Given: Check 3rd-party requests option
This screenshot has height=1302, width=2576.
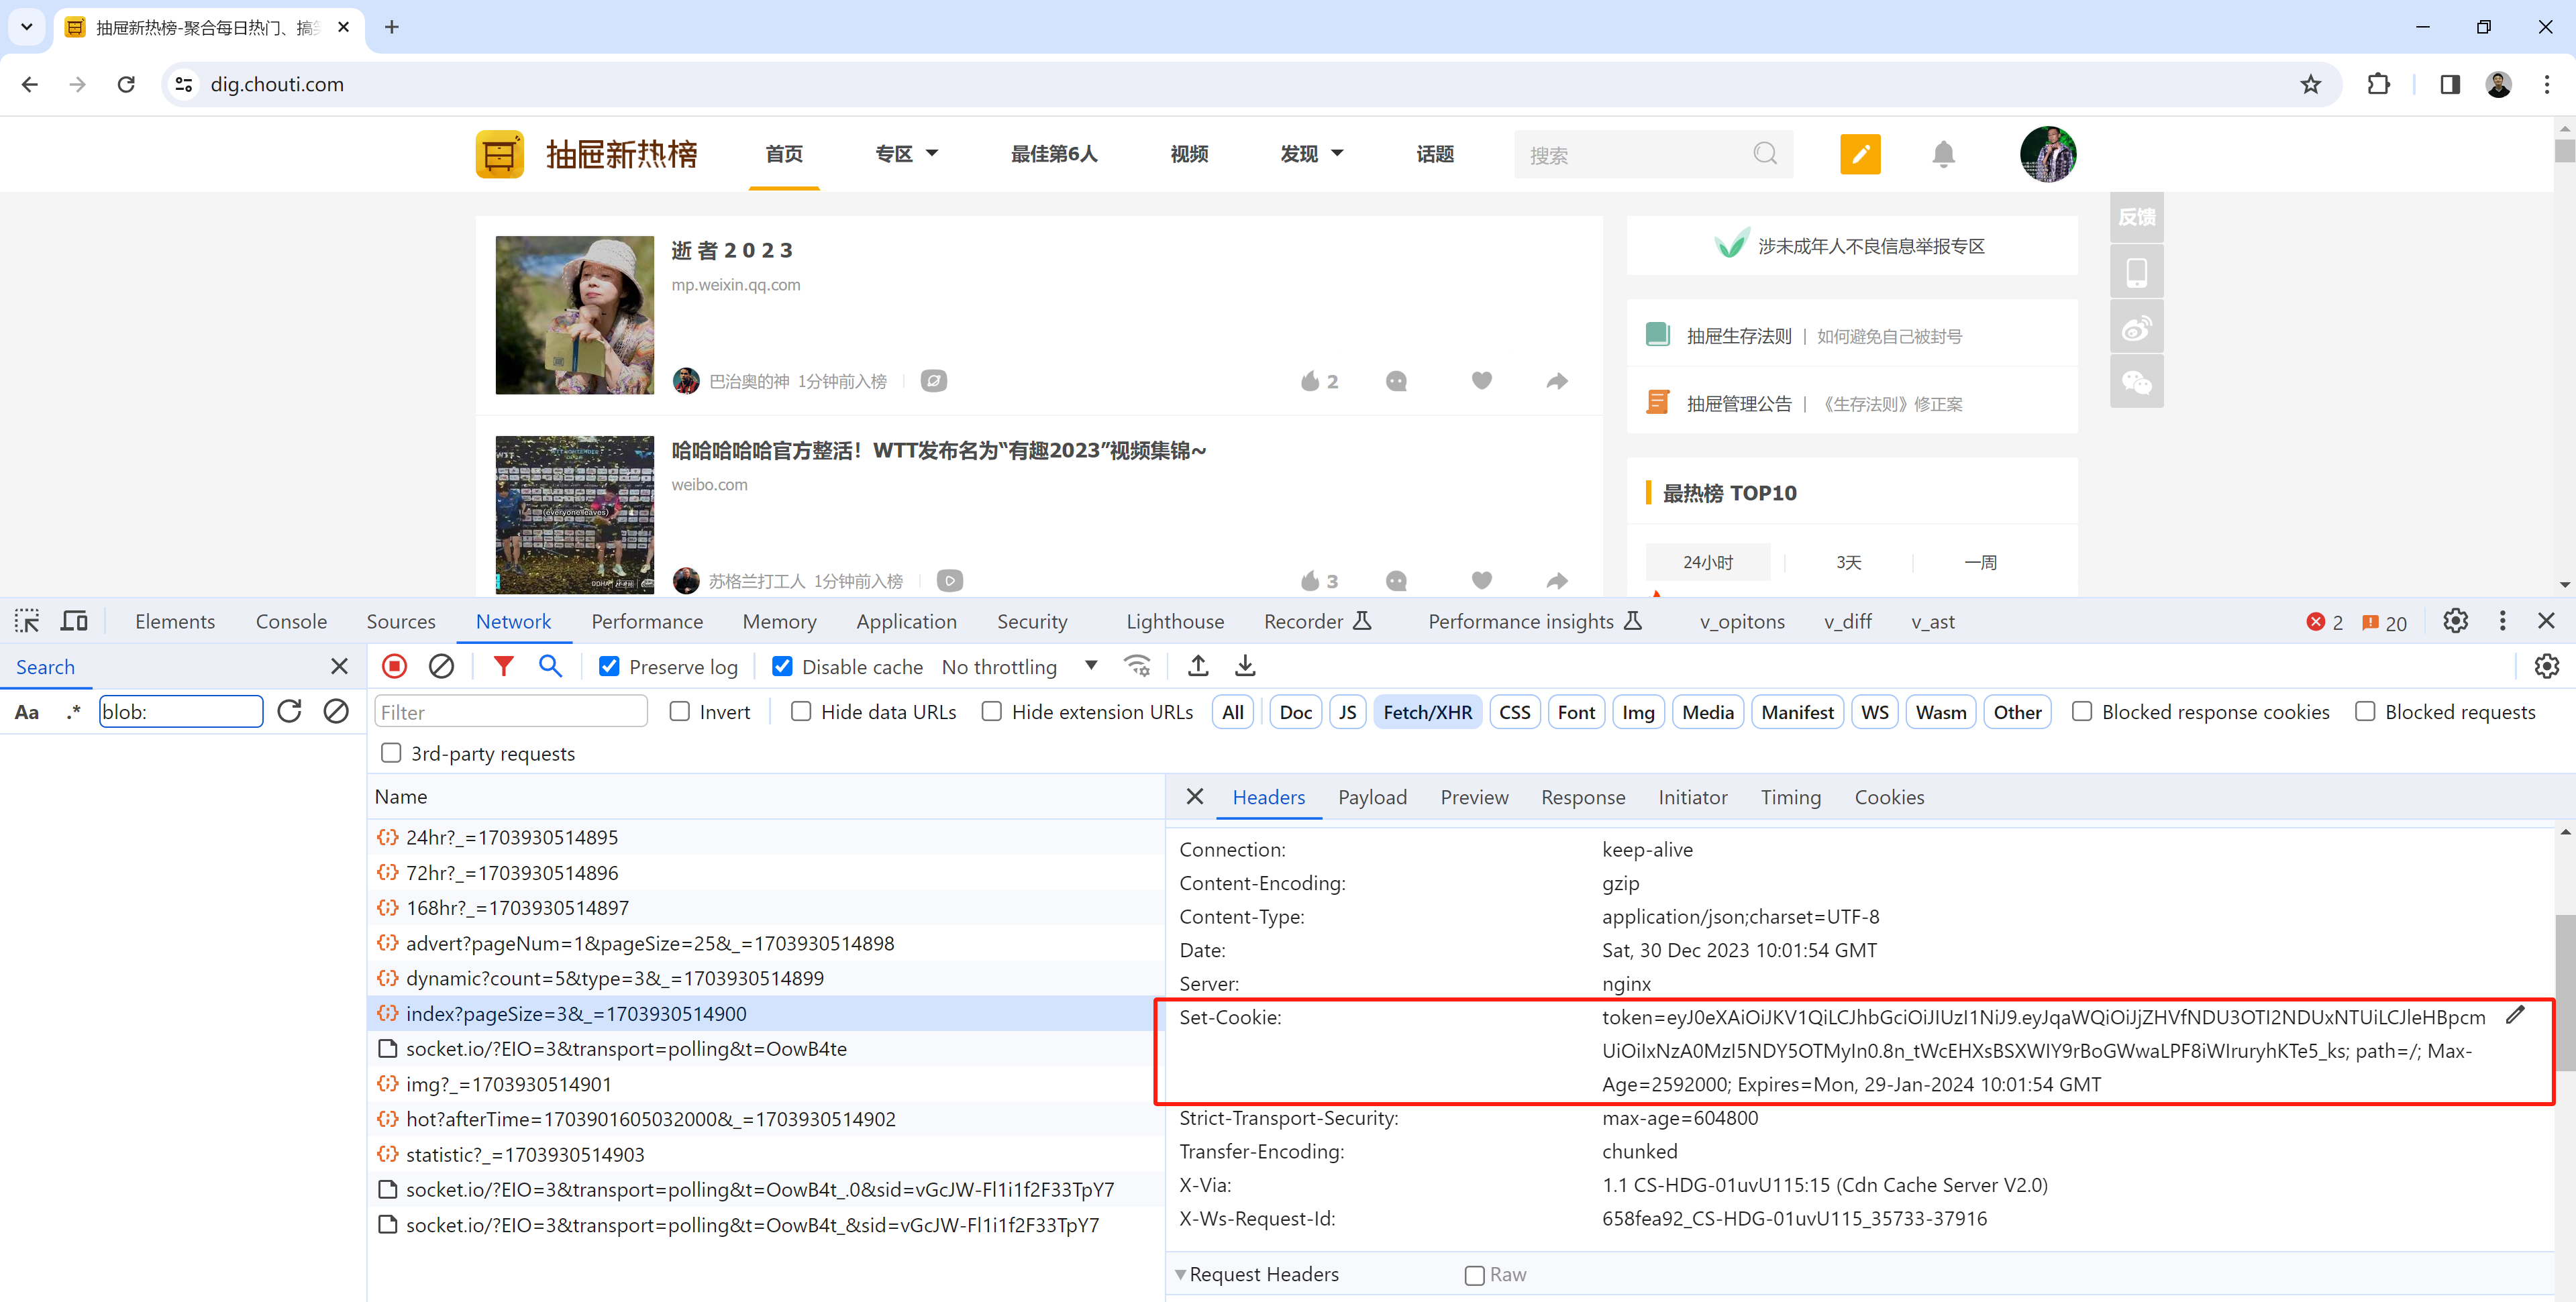Looking at the screenshot, I should 391,753.
